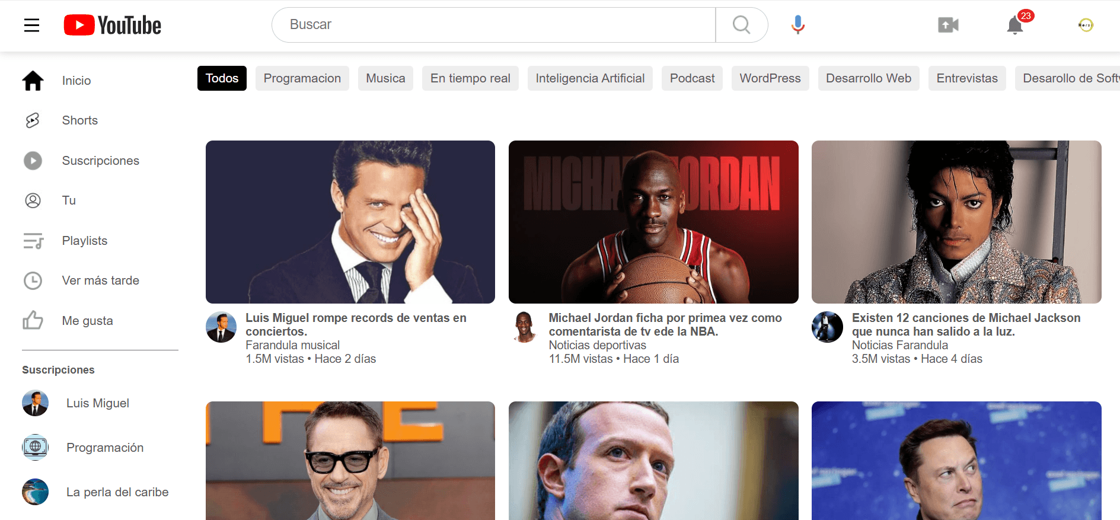Click '1.5M vistas • Hace 2 días'
The width and height of the screenshot is (1120, 520).
(311, 359)
